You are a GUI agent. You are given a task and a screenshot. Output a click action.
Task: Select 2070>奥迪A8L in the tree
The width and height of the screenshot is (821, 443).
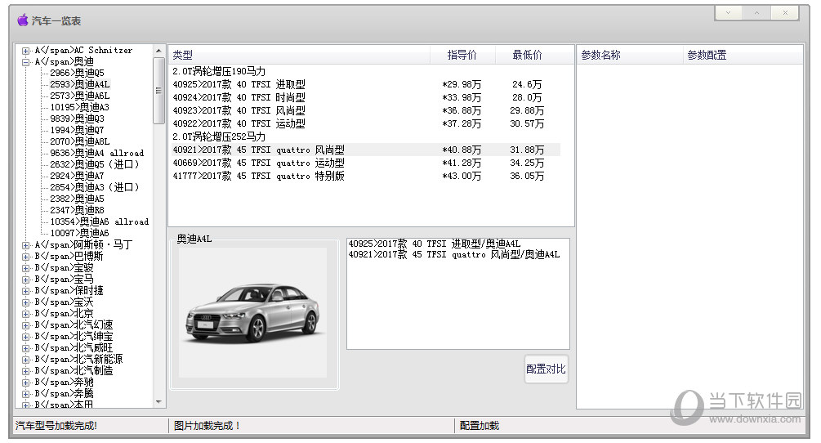[79, 142]
